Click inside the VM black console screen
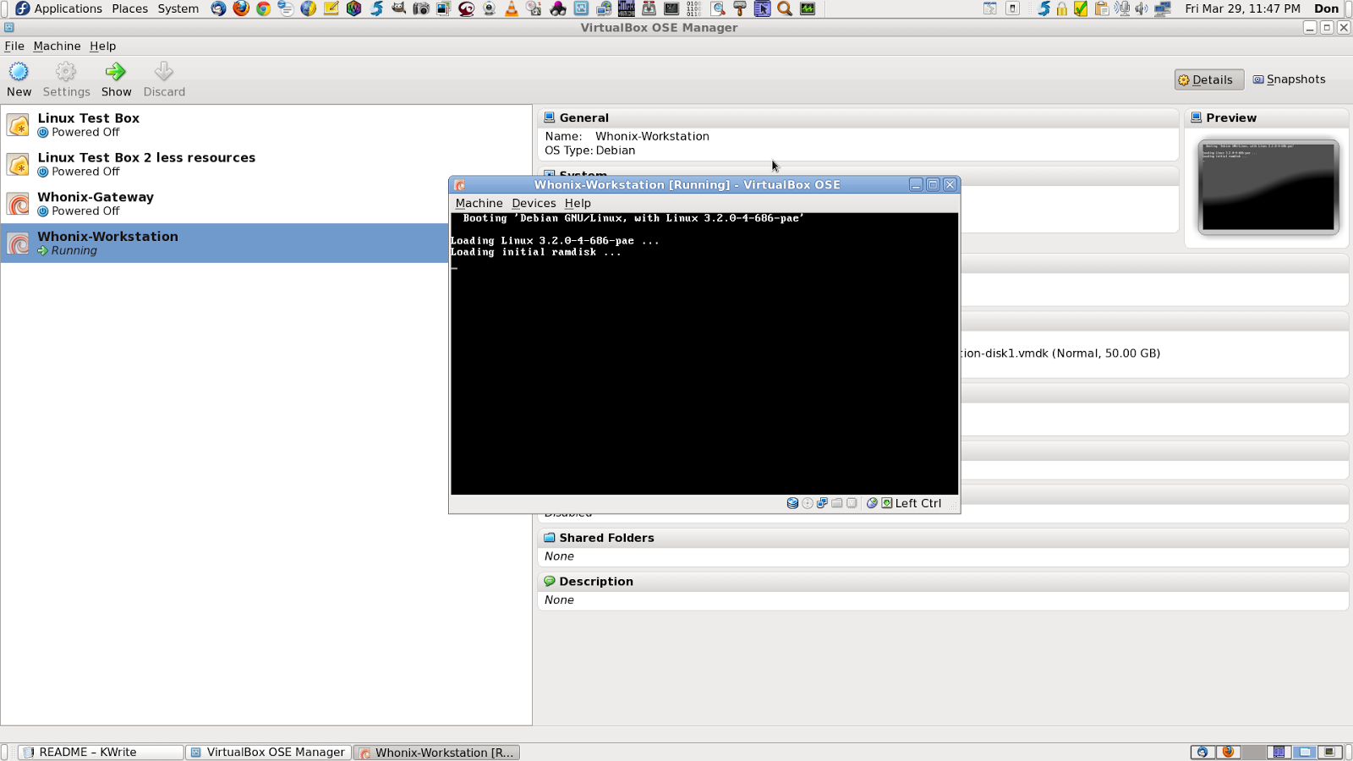The height and width of the screenshot is (761, 1353). [x=704, y=353]
